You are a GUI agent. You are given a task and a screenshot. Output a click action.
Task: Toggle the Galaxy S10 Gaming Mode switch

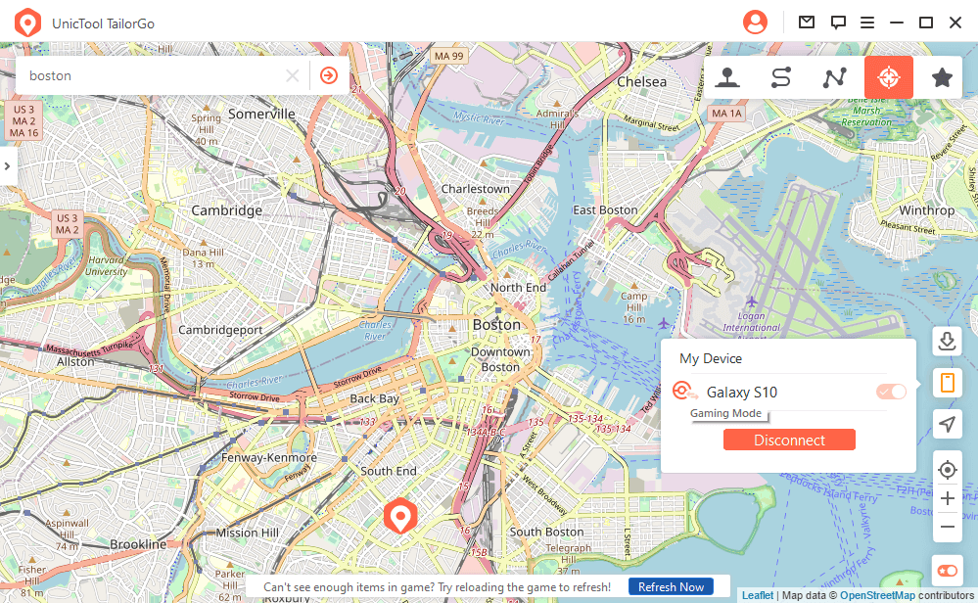click(891, 392)
